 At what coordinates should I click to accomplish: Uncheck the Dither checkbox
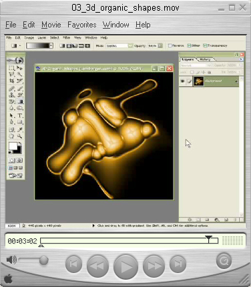(x=189, y=45)
